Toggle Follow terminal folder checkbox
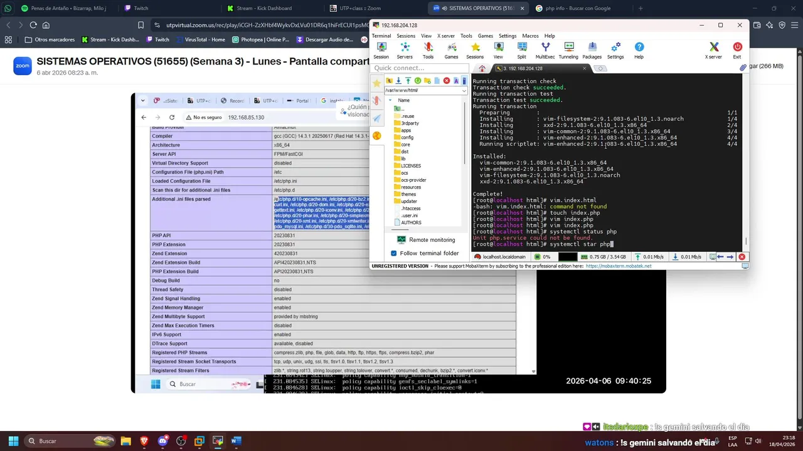 [394, 253]
